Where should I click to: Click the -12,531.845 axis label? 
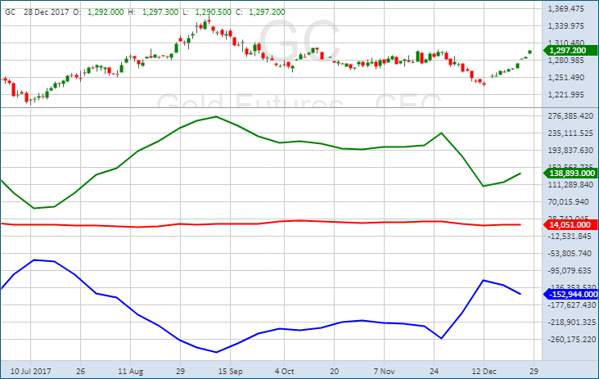click(x=570, y=236)
